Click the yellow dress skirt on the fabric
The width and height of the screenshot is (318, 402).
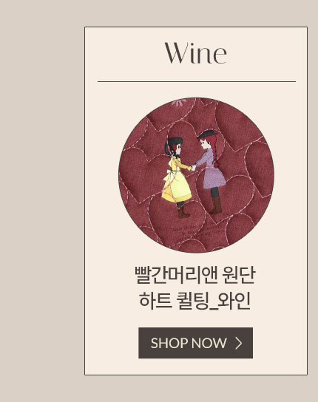click(x=177, y=188)
